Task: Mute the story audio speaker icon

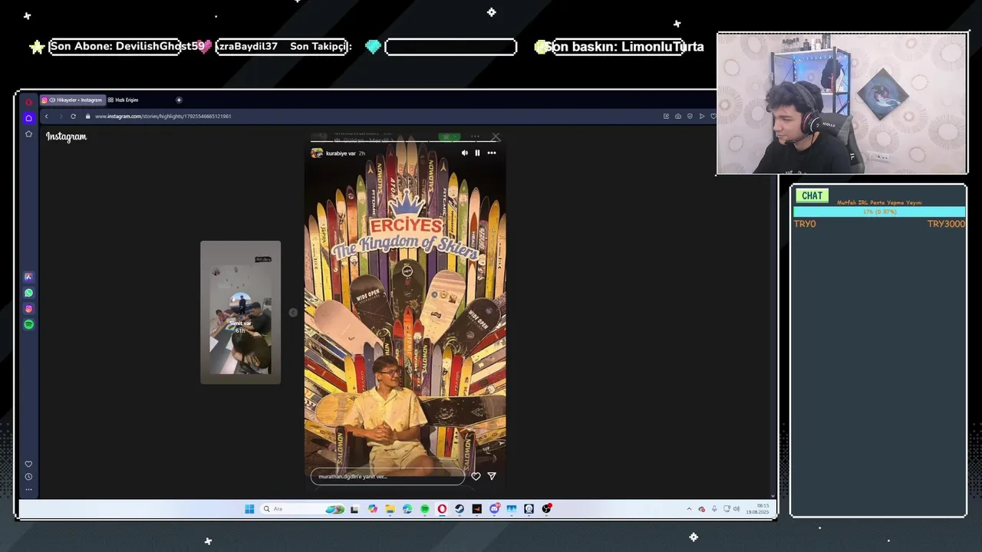Action: [x=464, y=153]
